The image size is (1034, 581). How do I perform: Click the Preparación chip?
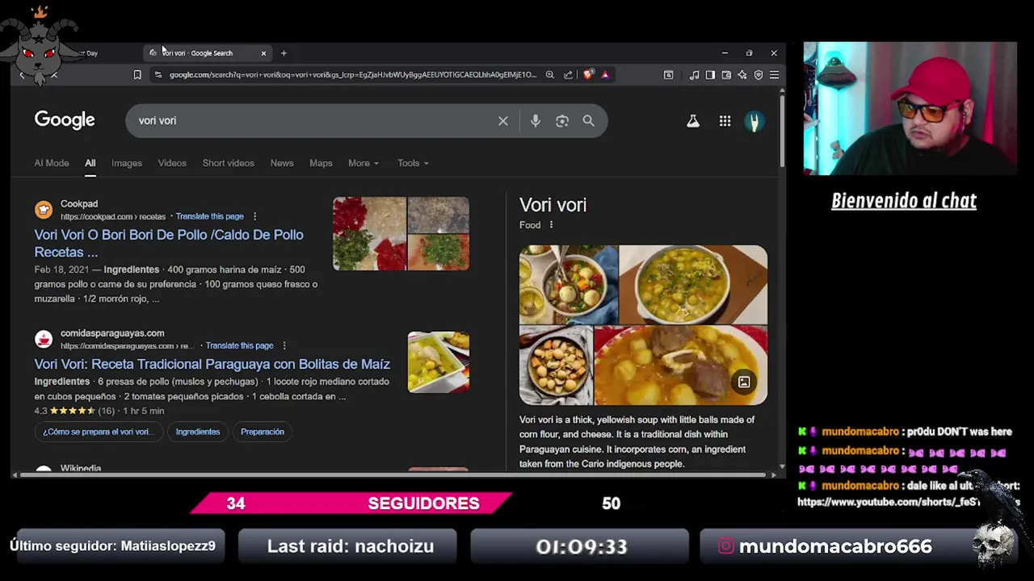click(x=263, y=432)
